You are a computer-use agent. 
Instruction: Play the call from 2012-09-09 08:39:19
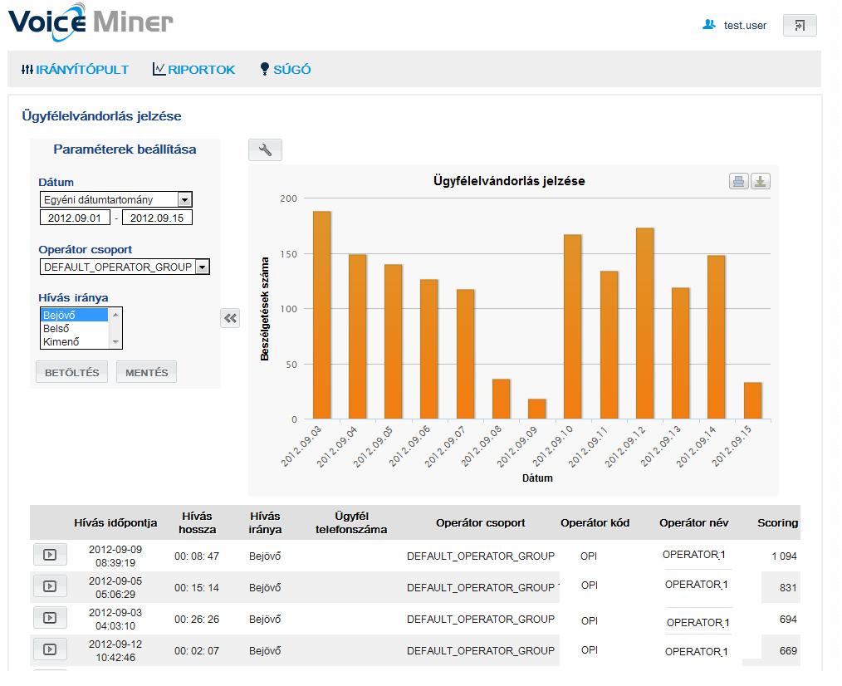coord(50,555)
